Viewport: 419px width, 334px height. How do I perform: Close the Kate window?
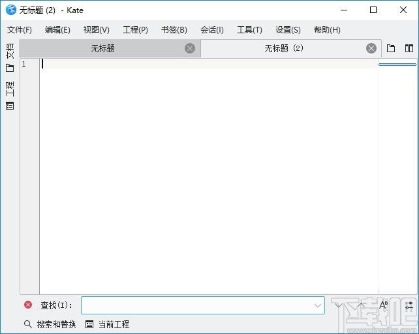pos(403,10)
